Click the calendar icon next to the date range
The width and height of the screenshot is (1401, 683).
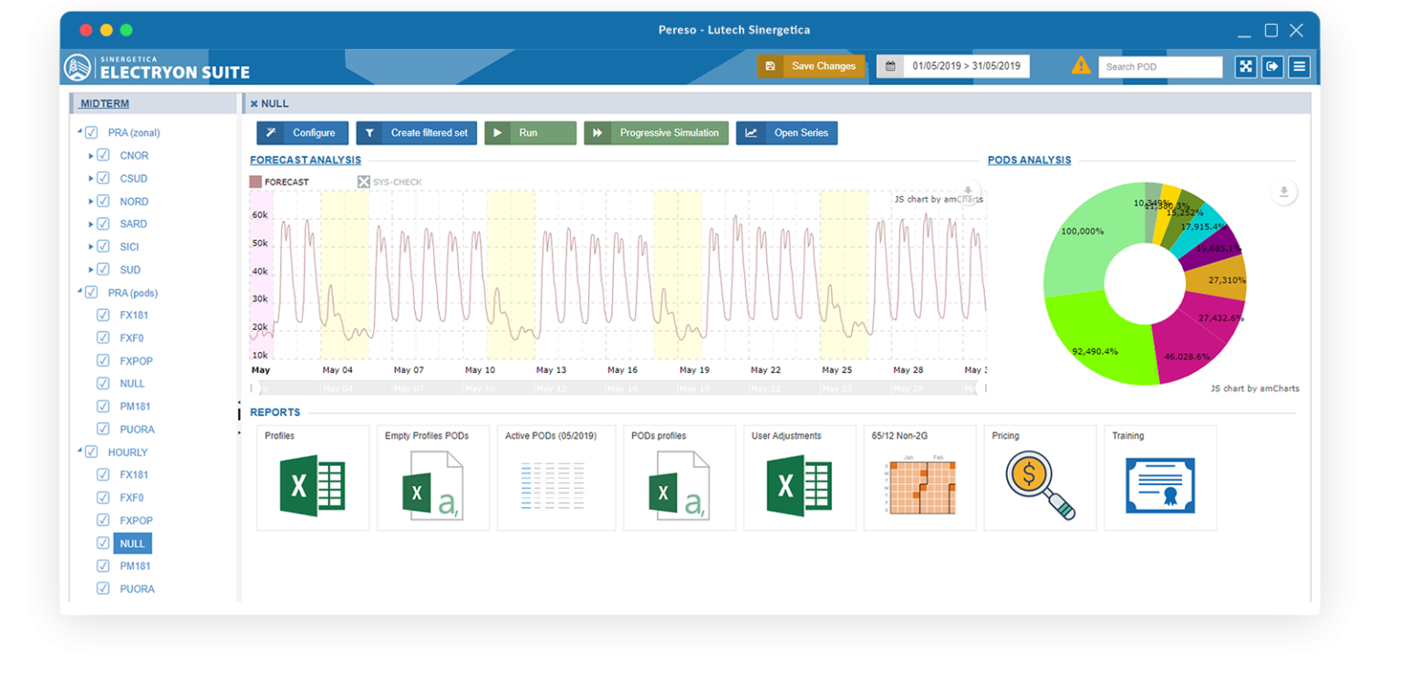pyautogui.click(x=889, y=66)
